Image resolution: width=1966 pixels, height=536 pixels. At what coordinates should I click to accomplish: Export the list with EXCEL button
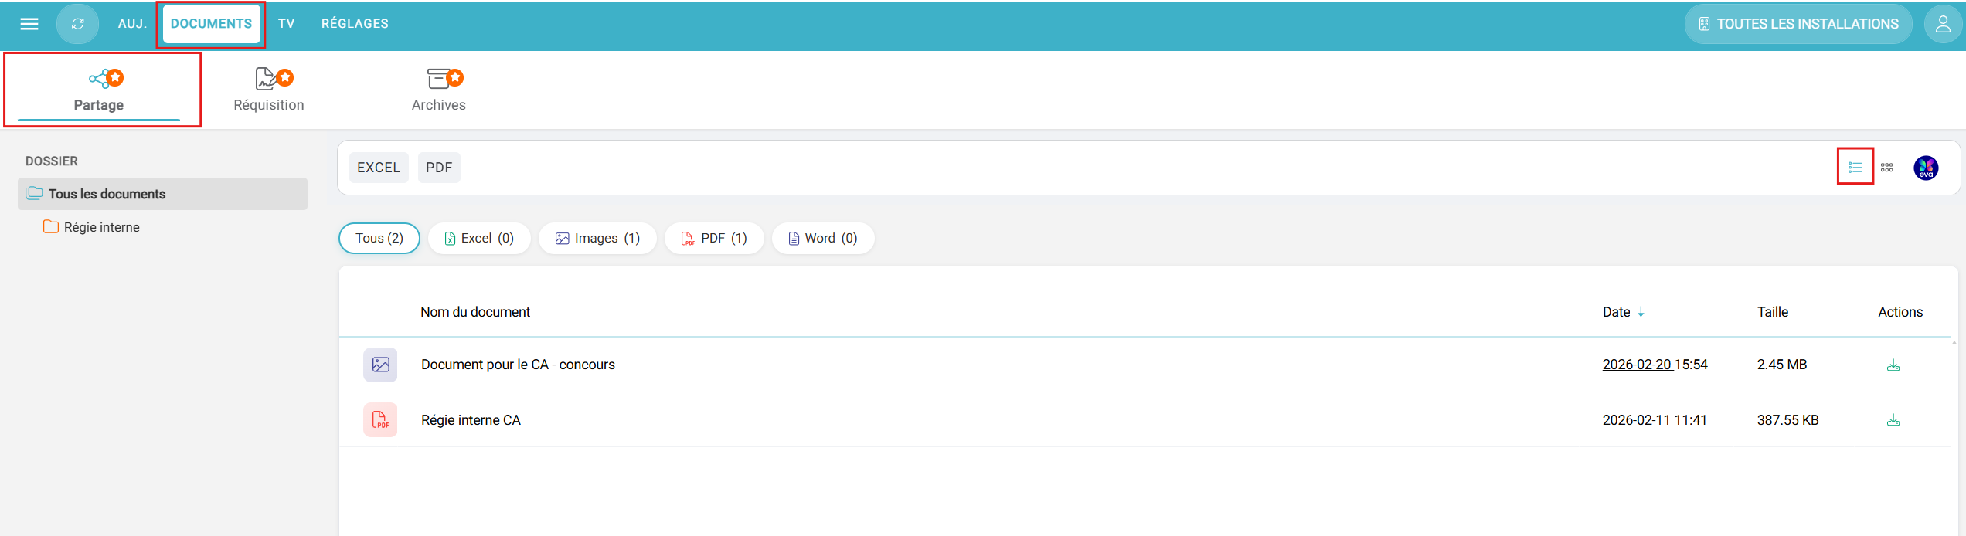[378, 168]
